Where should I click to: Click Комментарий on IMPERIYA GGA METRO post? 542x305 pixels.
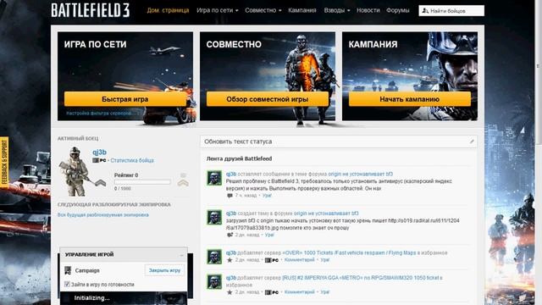[299, 292]
